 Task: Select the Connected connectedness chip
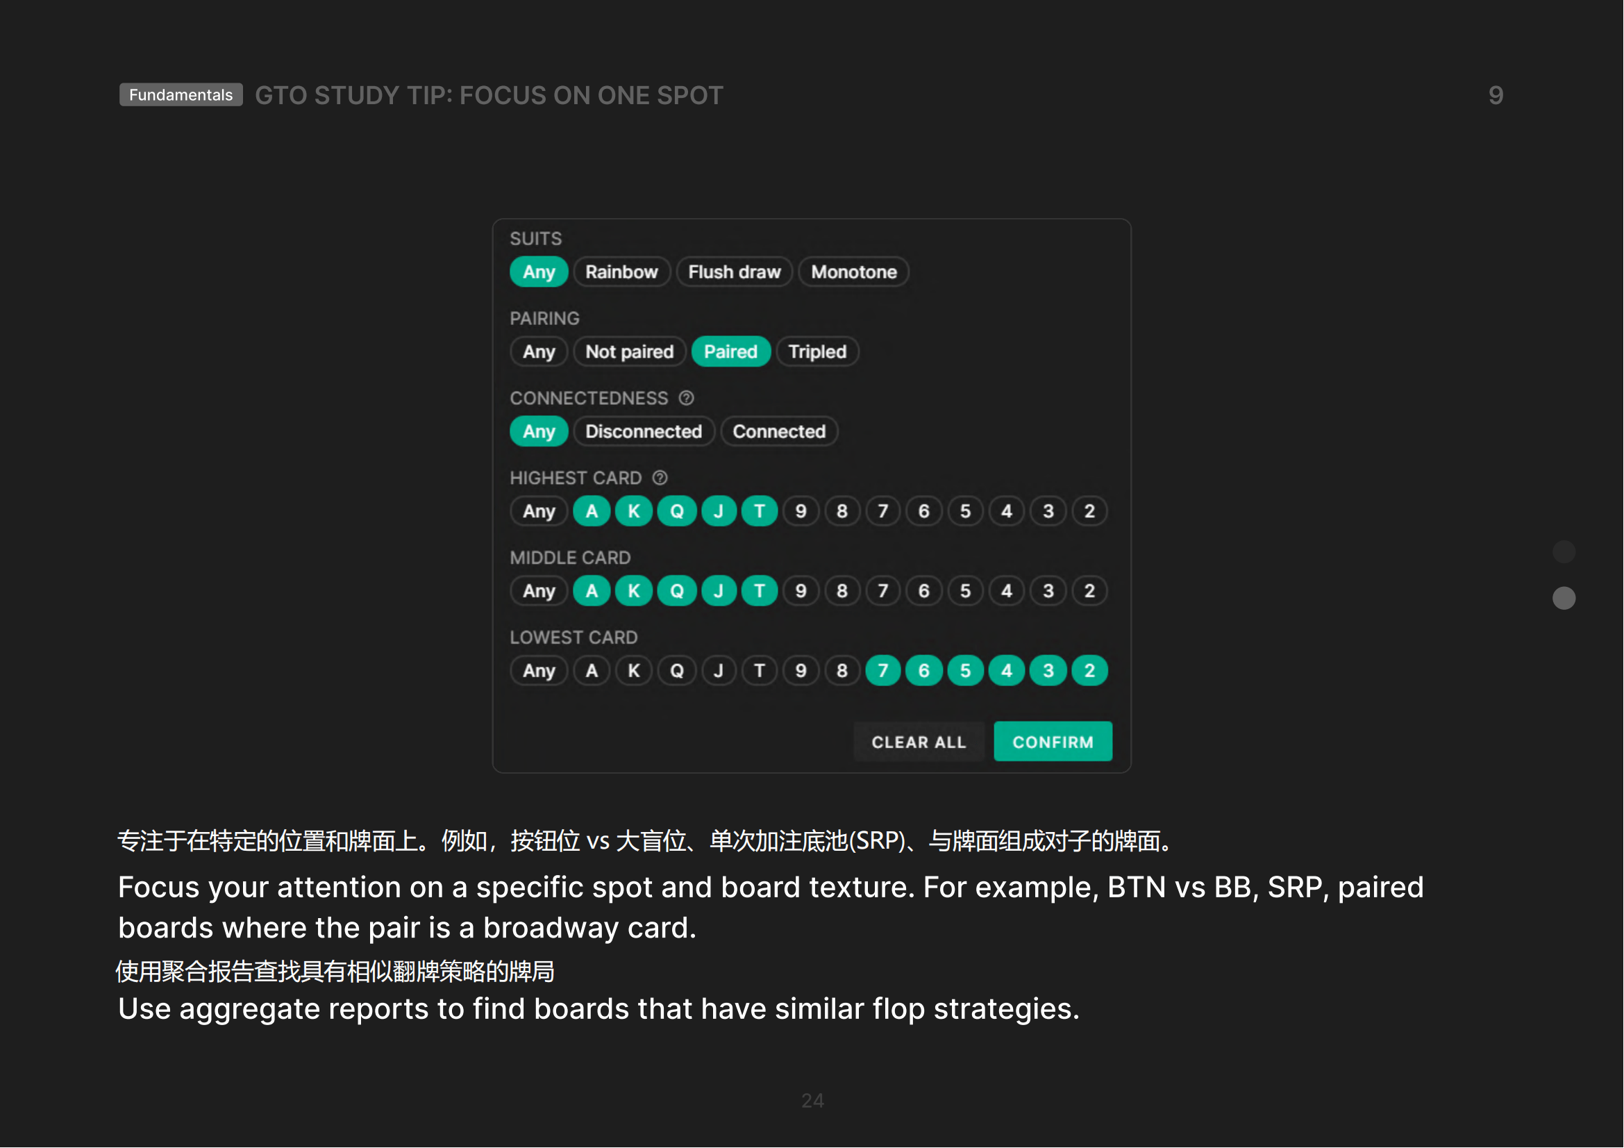pyautogui.click(x=779, y=431)
